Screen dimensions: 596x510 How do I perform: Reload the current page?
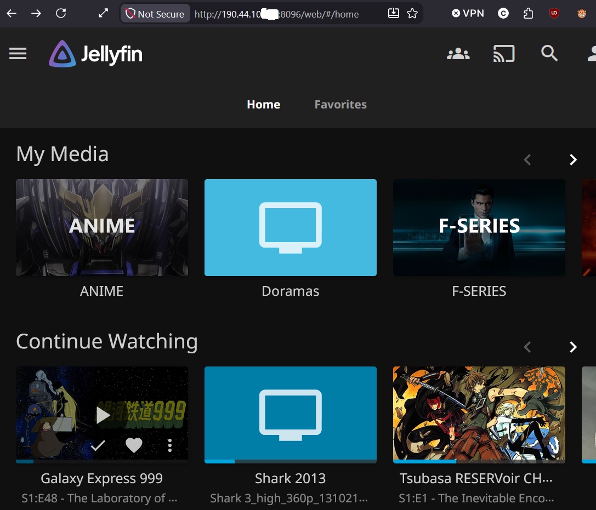(x=61, y=14)
